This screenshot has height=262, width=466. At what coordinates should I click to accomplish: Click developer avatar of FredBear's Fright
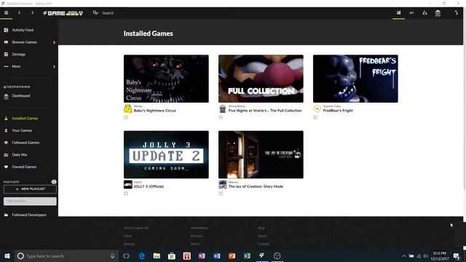point(317,108)
